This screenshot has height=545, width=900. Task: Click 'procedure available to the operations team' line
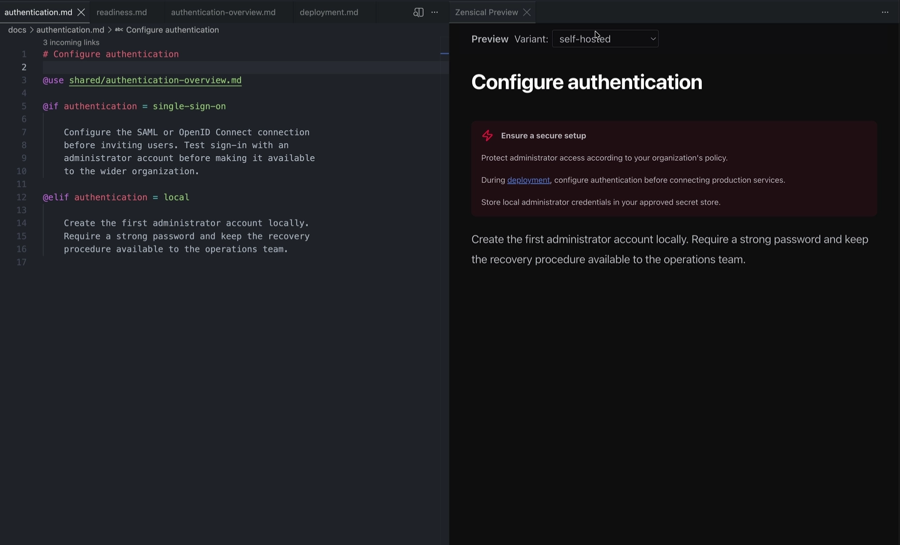176,249
